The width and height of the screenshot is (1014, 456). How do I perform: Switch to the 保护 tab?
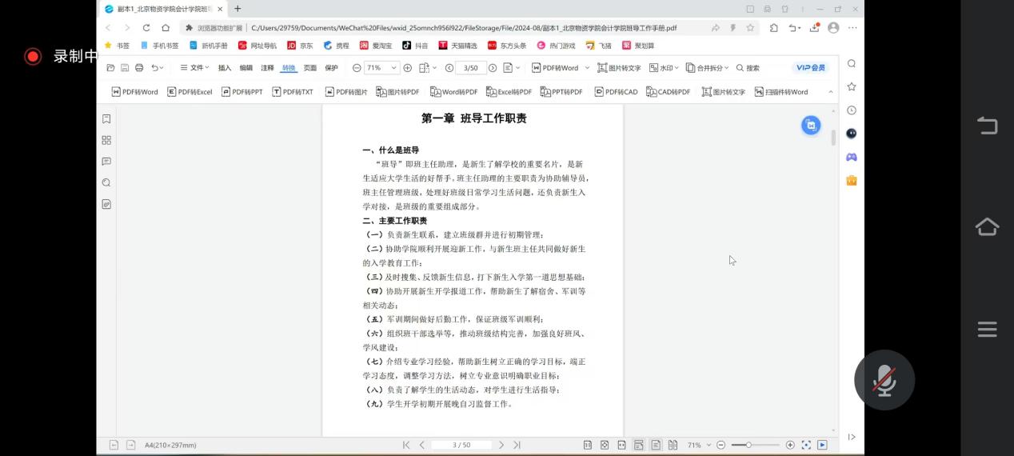point(331,68)
